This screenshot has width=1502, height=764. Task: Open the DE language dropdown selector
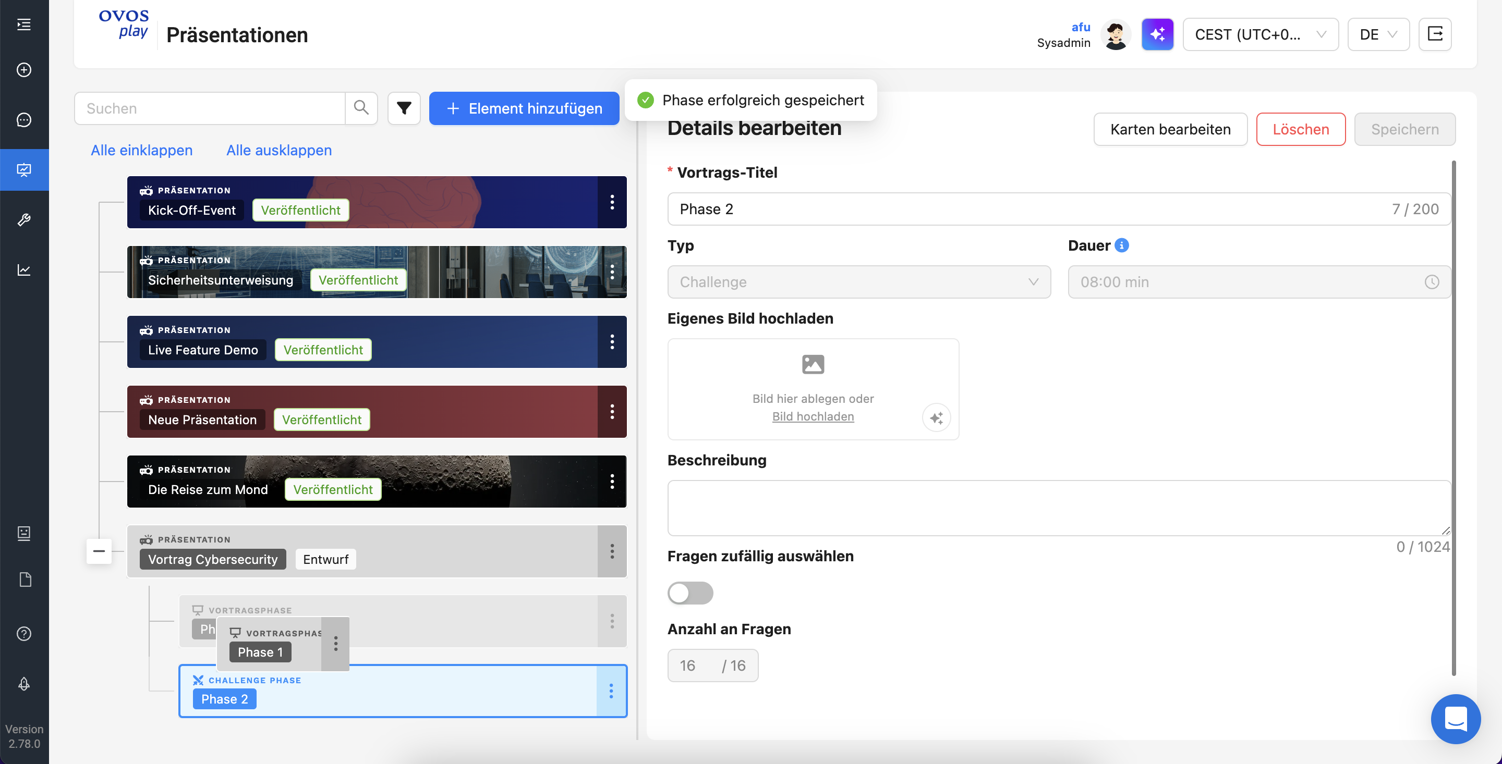pyautogui.click(x=1378, y=33)
